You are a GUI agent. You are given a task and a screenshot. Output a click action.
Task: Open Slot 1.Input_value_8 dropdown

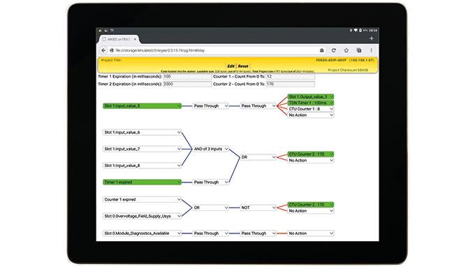142,166
